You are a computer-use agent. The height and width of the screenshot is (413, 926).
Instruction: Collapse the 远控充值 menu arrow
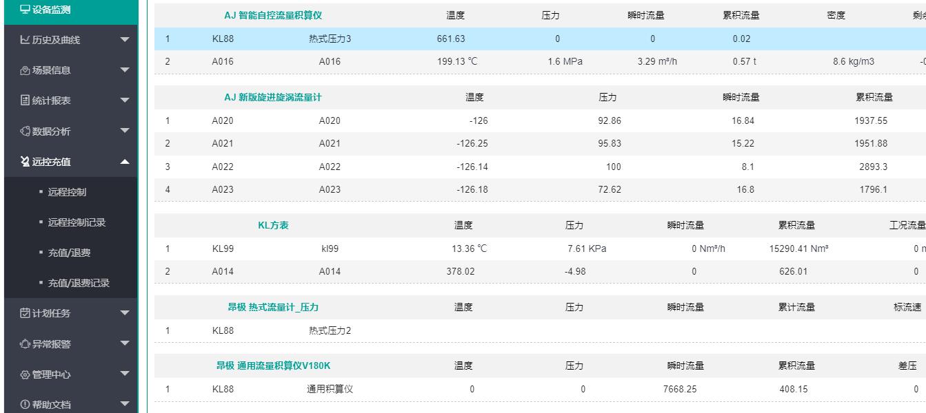(124, 162)
